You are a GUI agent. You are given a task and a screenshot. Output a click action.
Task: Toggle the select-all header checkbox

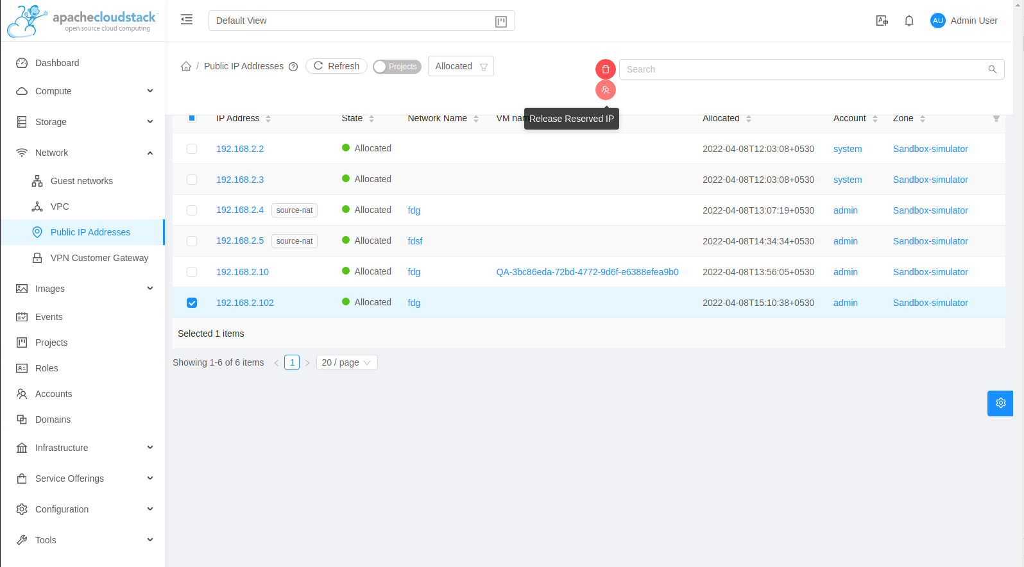point(192,118)
